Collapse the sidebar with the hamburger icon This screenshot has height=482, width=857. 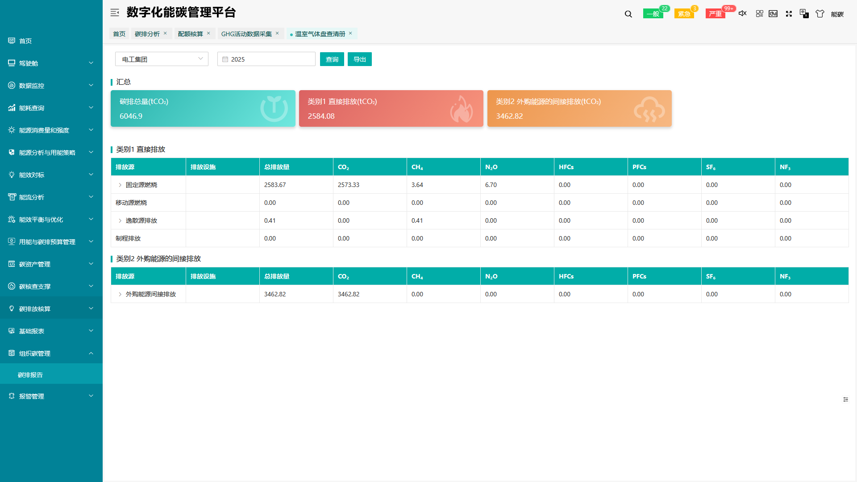(x=115, y=12)
